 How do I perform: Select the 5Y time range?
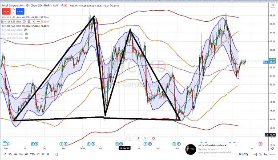point(43,154)
